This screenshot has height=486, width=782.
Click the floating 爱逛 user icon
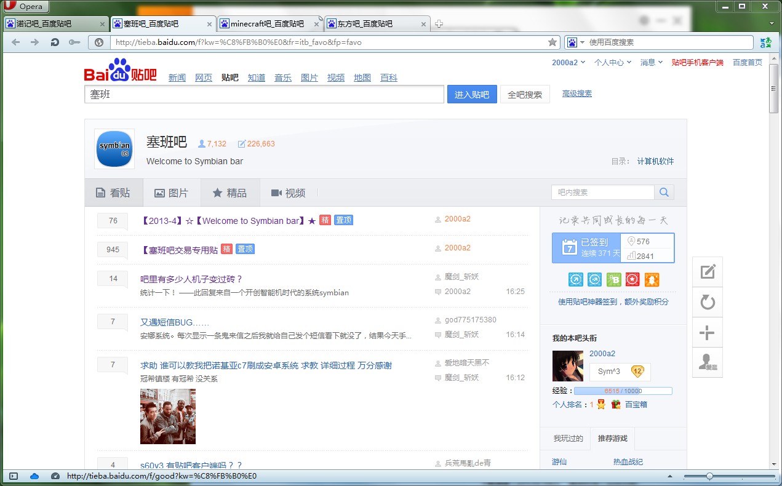click(708, 363)
